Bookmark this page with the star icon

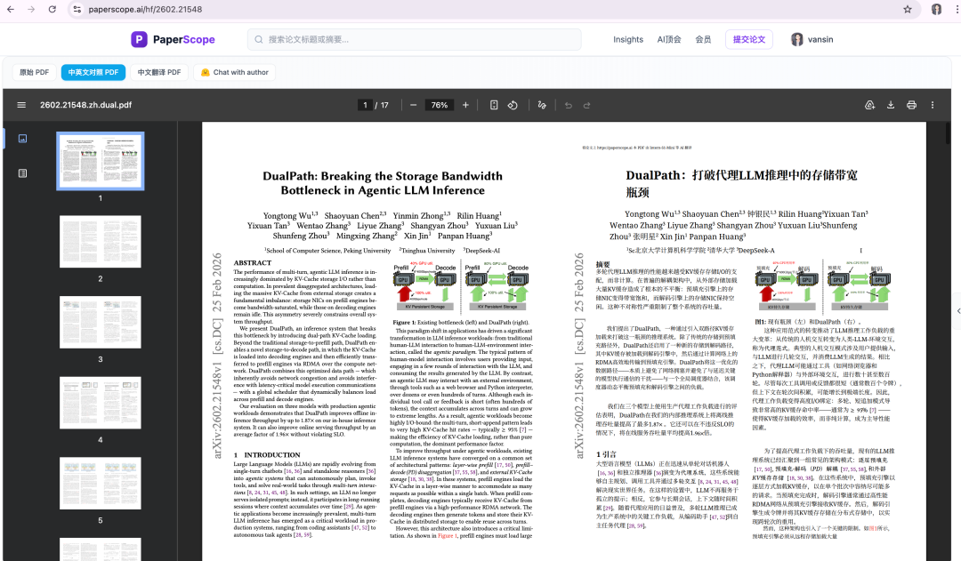click(908, 9)
